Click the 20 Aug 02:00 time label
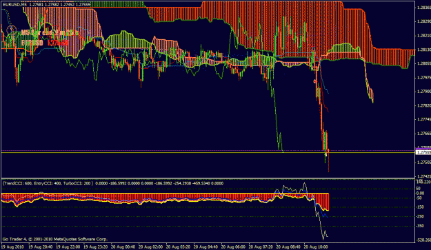 tap(150, 247)
